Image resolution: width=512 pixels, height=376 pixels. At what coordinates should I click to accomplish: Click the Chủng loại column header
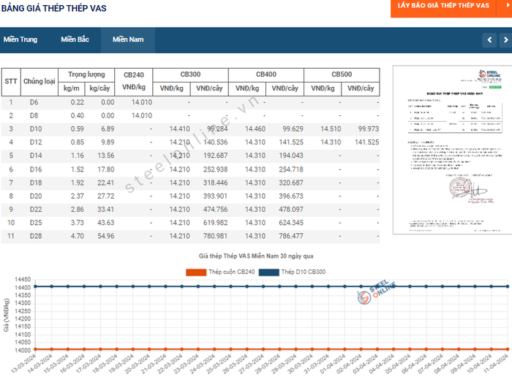pos(39,82)
